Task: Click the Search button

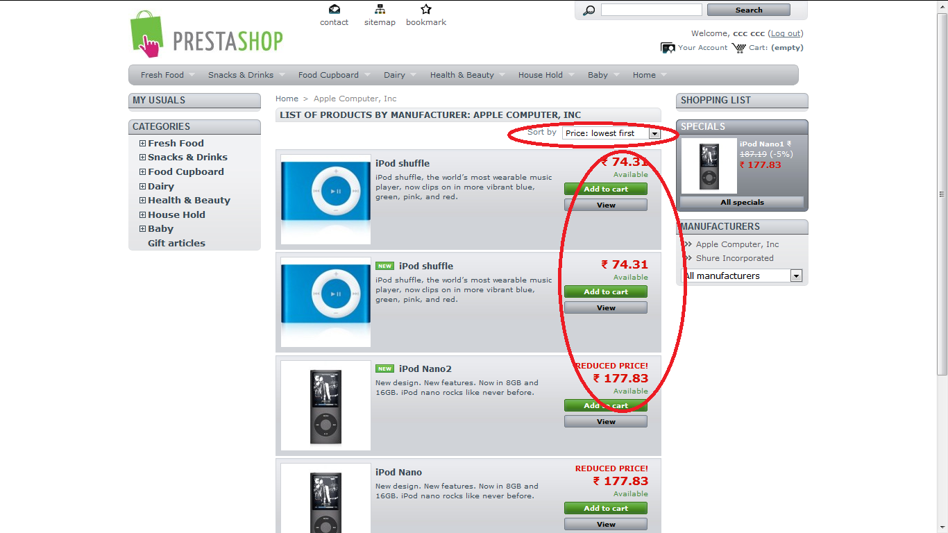Action: (749, 10)
